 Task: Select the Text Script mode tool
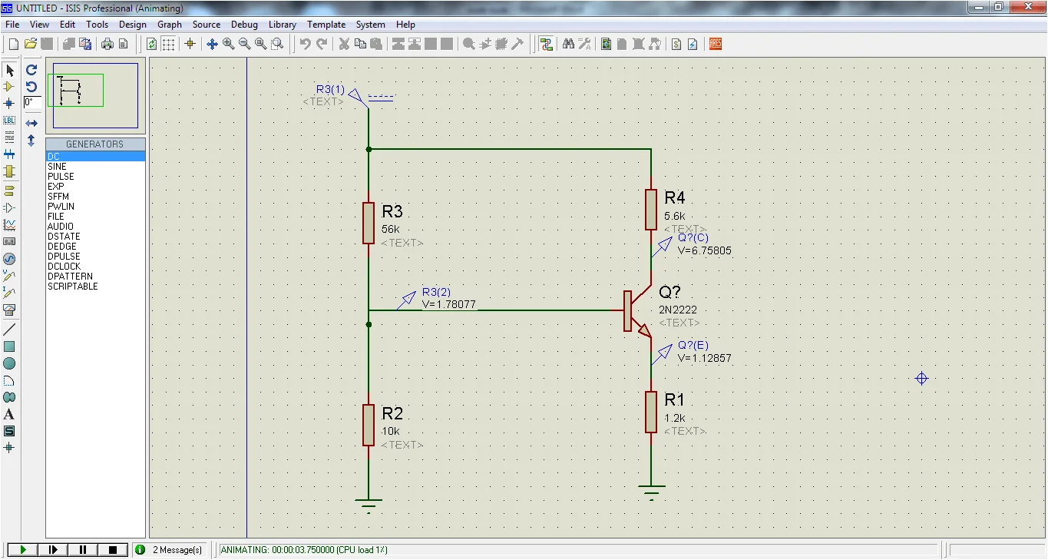coord(10,138)
